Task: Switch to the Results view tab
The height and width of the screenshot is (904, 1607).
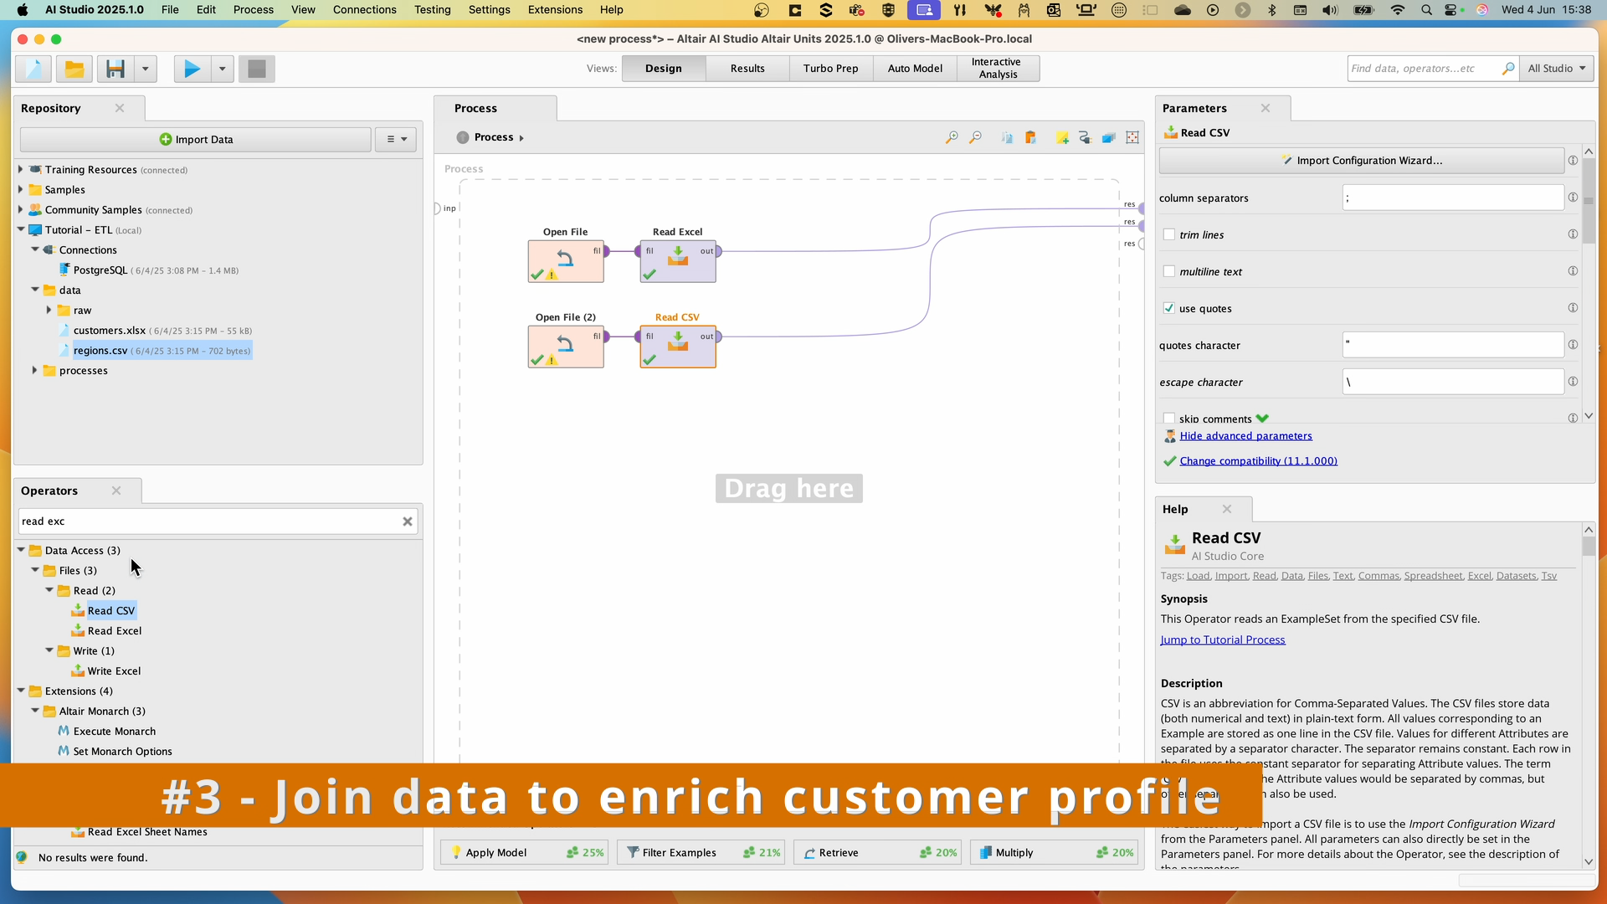Action: [747, 68]
